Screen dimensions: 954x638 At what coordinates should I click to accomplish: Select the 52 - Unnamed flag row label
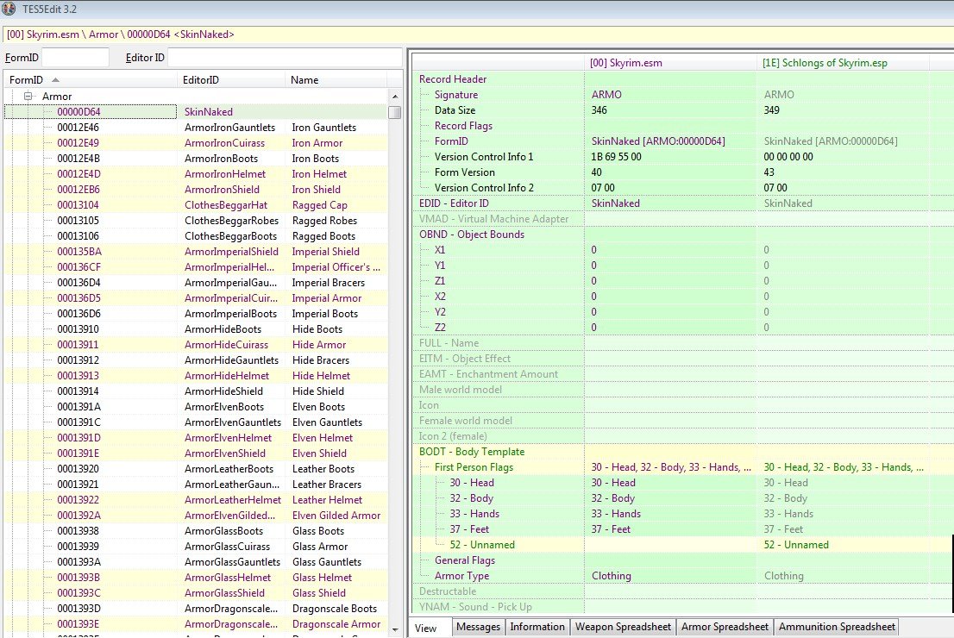tap(482, 545)
